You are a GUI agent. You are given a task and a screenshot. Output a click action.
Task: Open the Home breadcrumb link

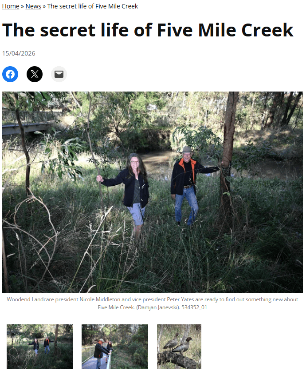click(x=11, y=6)
